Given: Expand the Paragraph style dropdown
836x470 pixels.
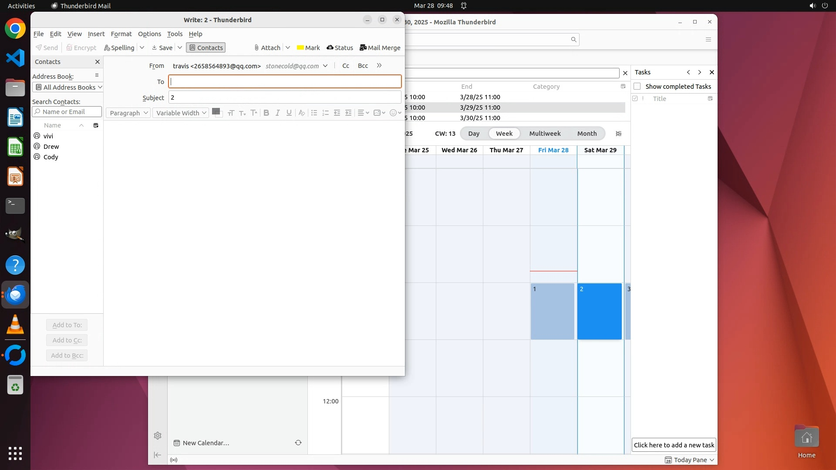Looking at the screenshot, I should (128, 113).
